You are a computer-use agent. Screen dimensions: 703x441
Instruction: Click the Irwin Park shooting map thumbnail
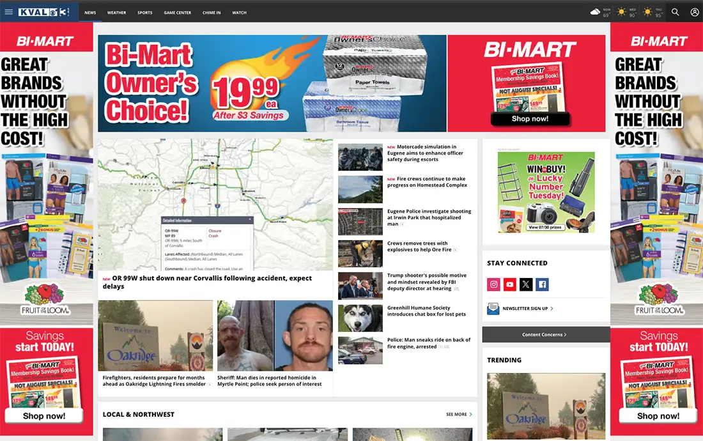coord(360,222)
